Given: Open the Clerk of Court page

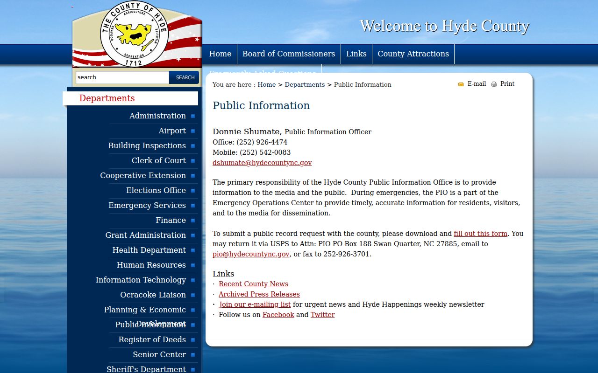Looking at the screenshot, I should (159, 160).
